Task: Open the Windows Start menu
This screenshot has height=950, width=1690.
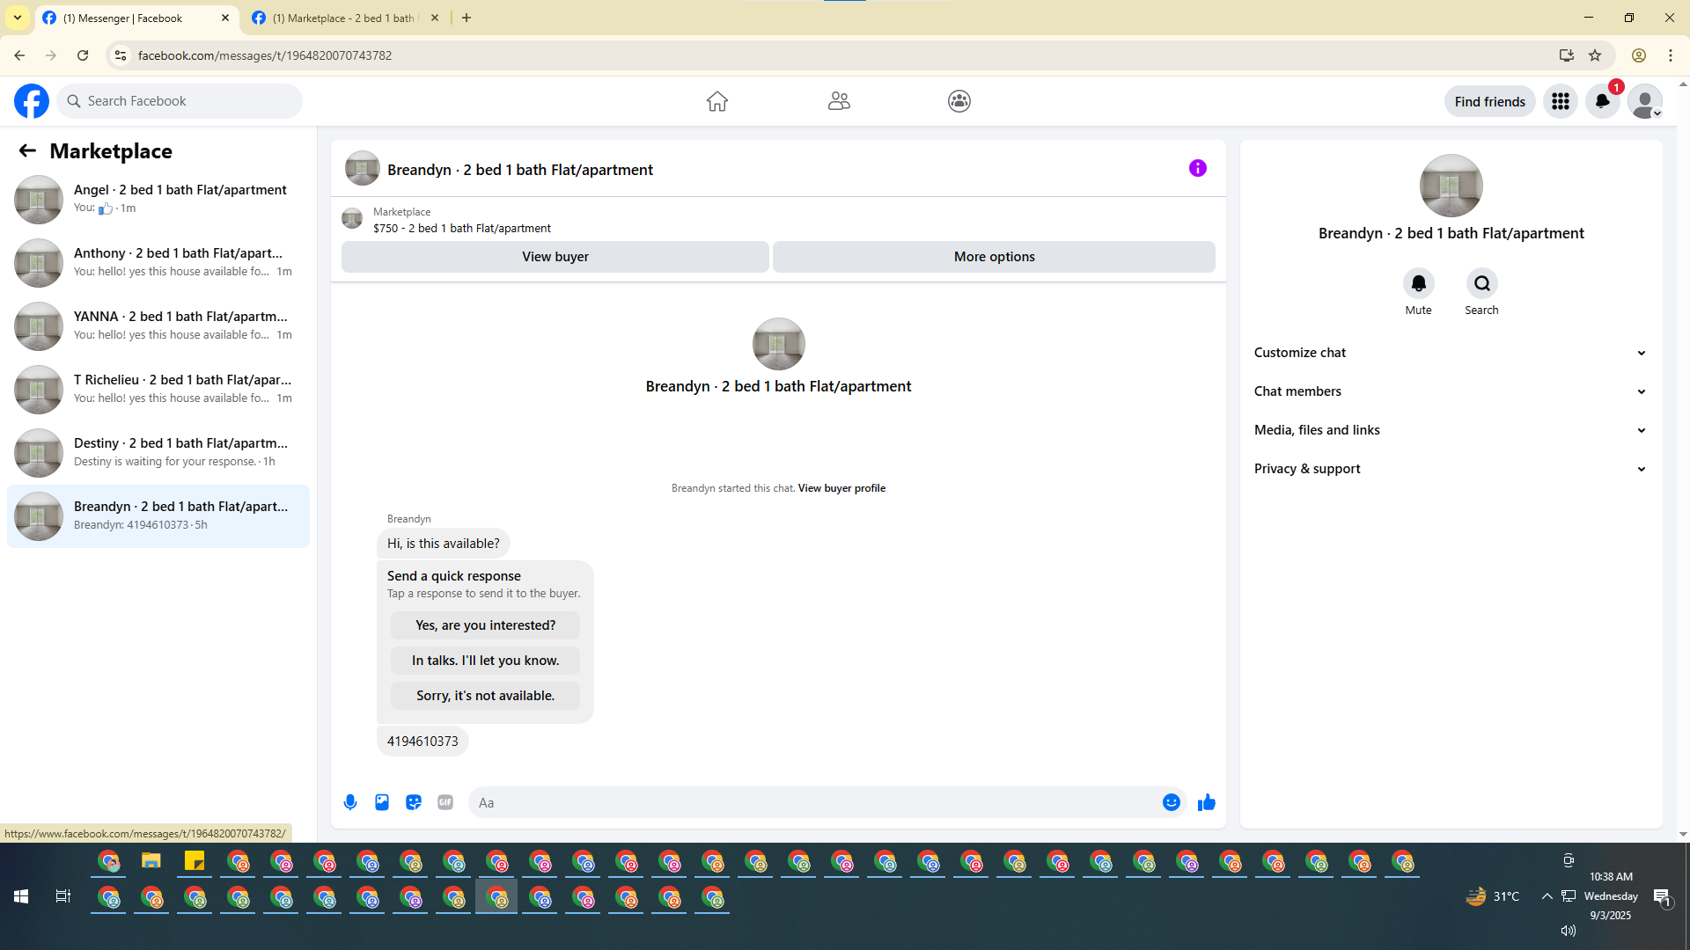Action: [21, 896]
